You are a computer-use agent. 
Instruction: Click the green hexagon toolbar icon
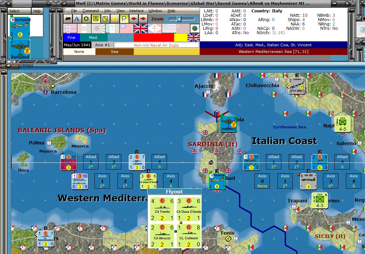pos(86,19)
